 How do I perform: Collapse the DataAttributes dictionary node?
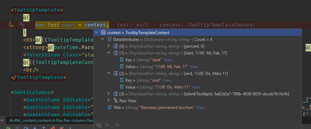(x=102, y=39)
